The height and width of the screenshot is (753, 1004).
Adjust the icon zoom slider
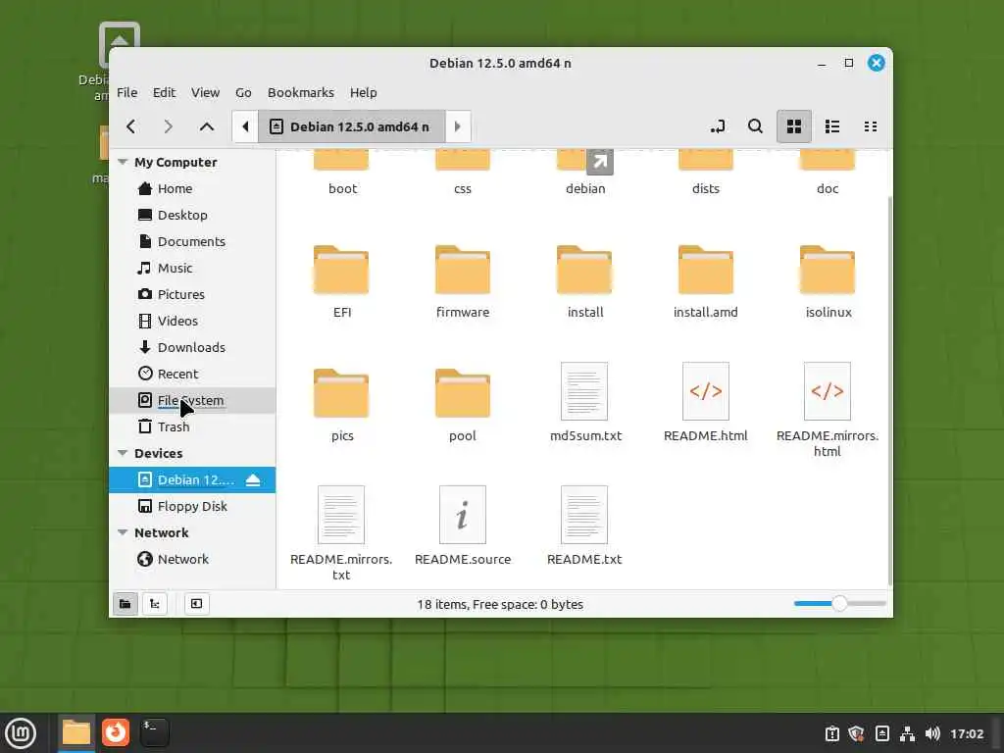(839, 603)
